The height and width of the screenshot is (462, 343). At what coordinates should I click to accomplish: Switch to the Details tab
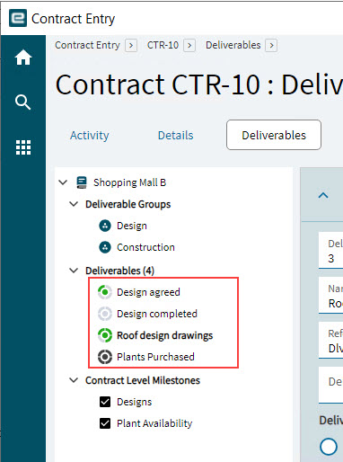pyautogui.click(x=176, y=135)
